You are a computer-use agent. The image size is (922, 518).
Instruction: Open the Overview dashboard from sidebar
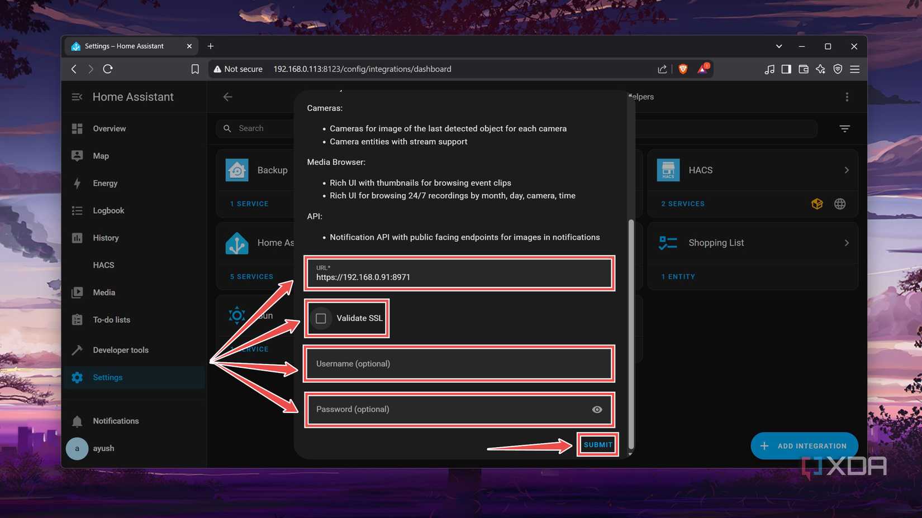pyautogui.click(x=108, y=128)
